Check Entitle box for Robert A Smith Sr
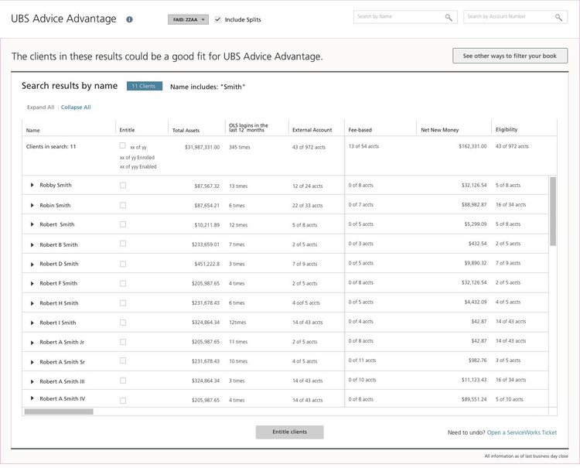 tap(123, 360)
